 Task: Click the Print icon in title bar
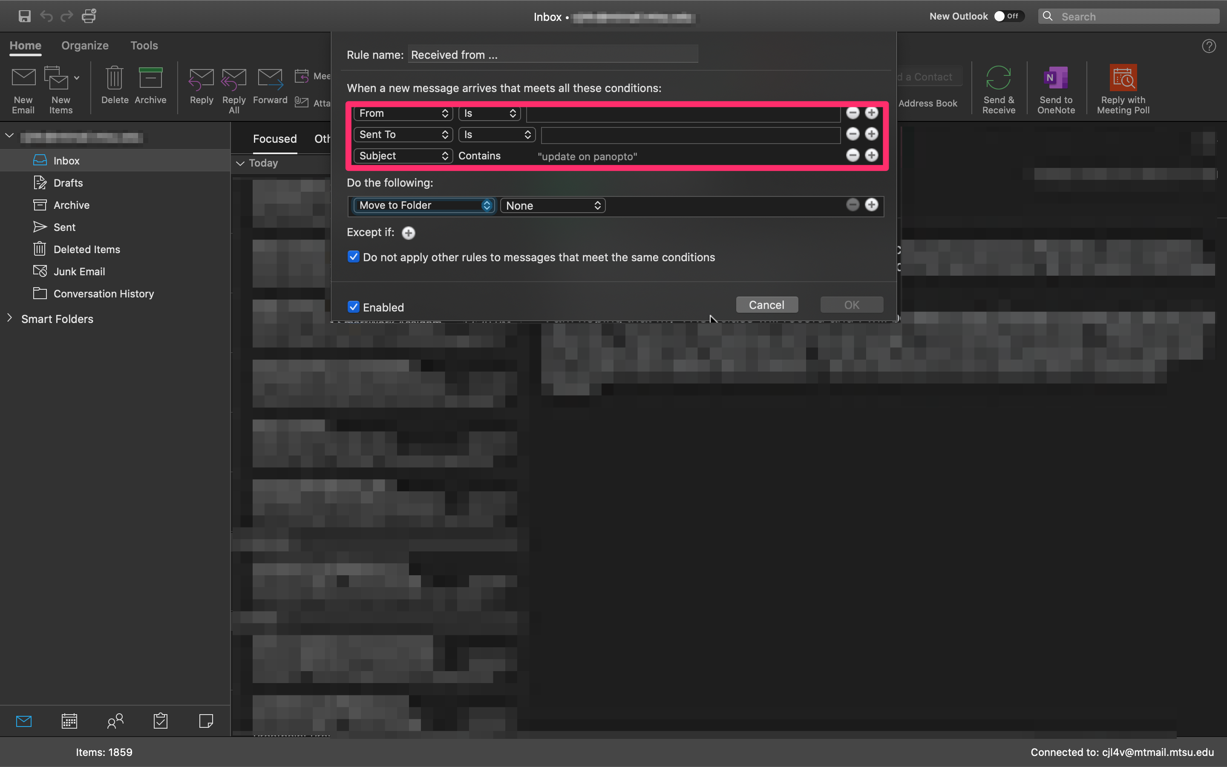coord(89,16)
